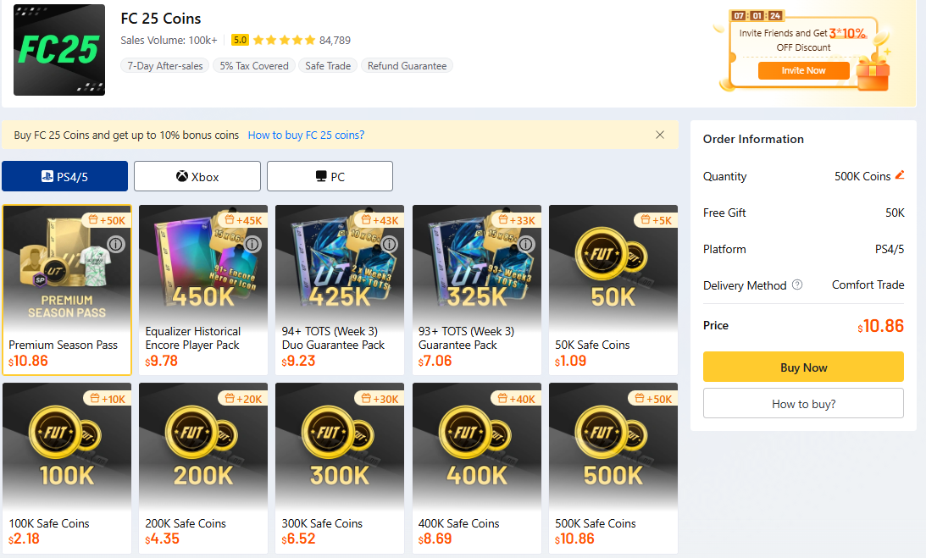926x558 pixels.
Task: Click the $8.69 price text
Action: (x=435, y=539)
